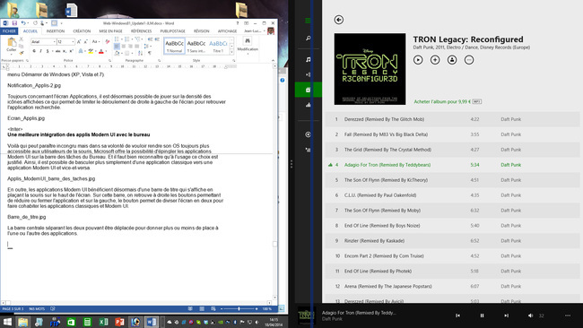Click the music player volume icon
Image resolution: width=583 pixels, height=328 pixels.
click(530, 315)
